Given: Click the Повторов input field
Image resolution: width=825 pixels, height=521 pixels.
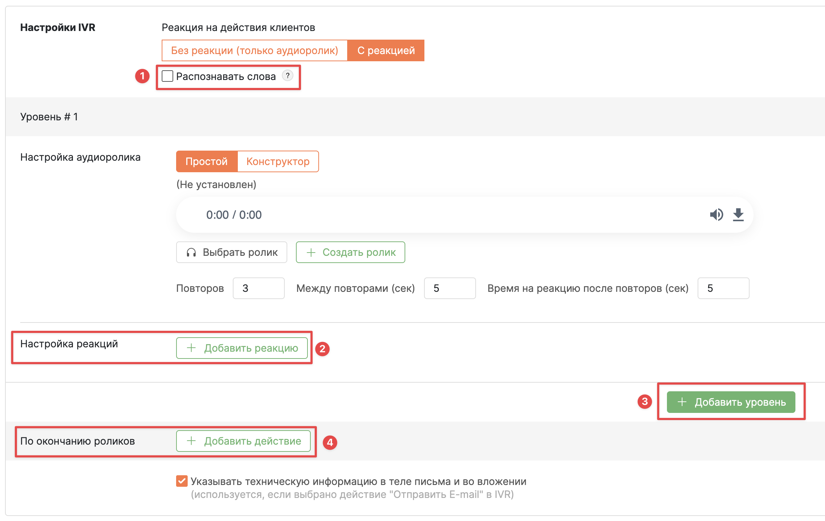Looking at the screenshot, I should pos(259,288).
